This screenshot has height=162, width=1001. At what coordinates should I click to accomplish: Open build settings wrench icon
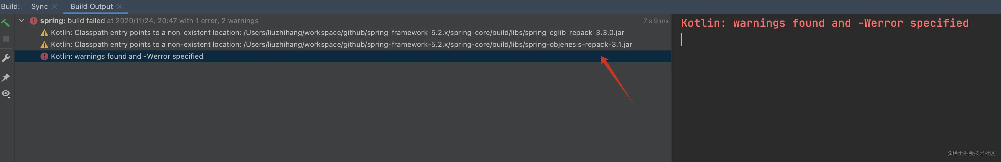[6, 58]
